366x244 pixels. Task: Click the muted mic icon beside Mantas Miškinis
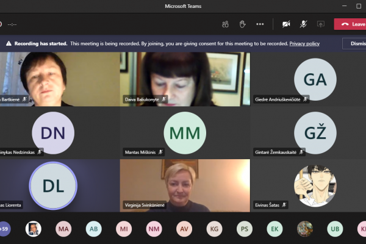point(160,152)
